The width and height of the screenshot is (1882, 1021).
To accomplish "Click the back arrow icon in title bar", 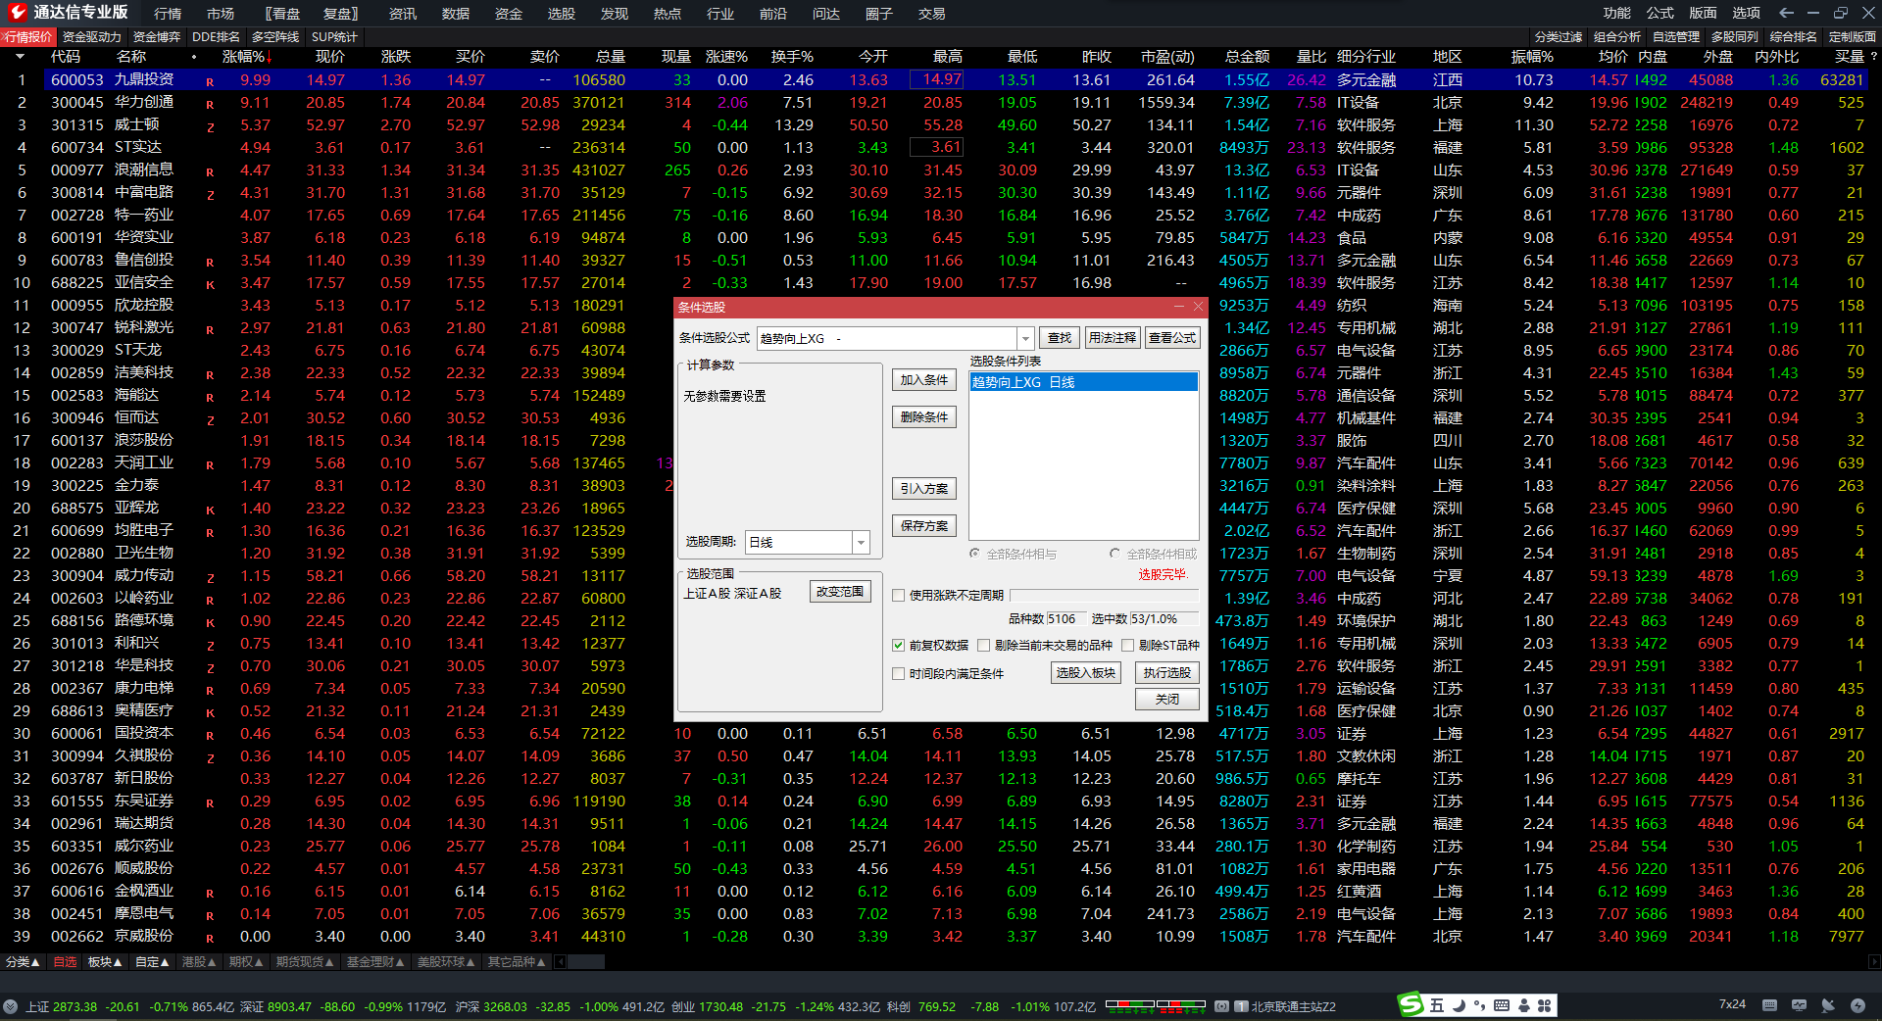I will (x=1786, y=13).
